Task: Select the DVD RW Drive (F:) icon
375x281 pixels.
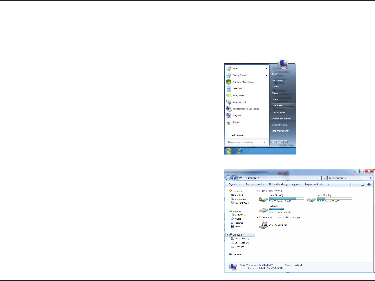Action: tap(263, 225)
